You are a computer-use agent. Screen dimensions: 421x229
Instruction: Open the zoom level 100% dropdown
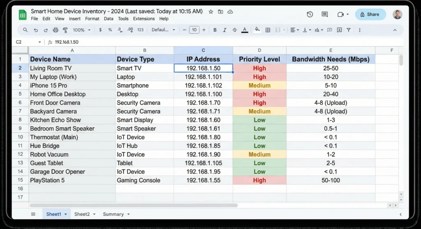pos(82,30)
